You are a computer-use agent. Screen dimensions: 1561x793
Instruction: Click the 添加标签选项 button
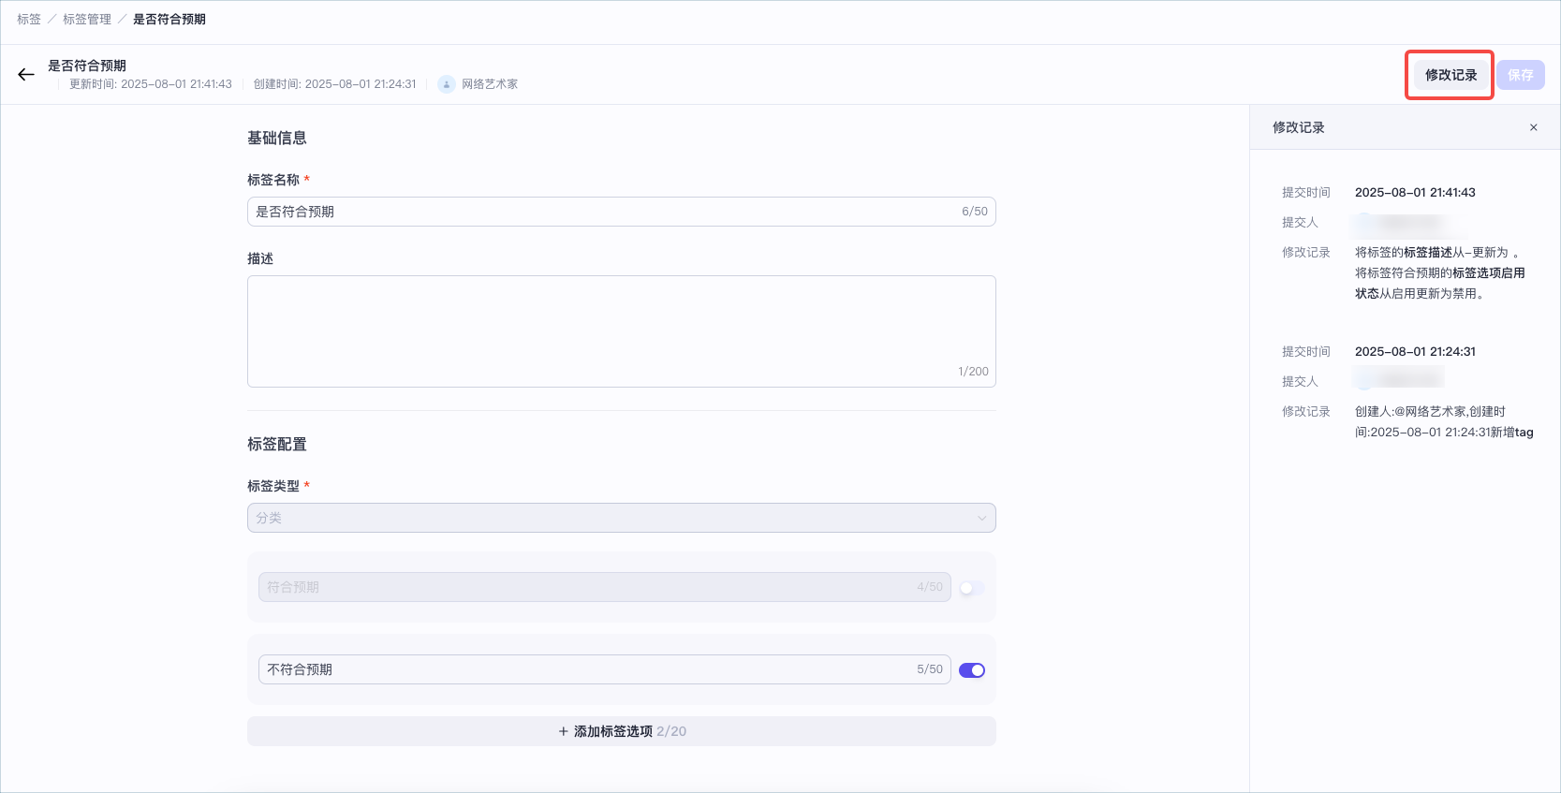pos(622,731)
